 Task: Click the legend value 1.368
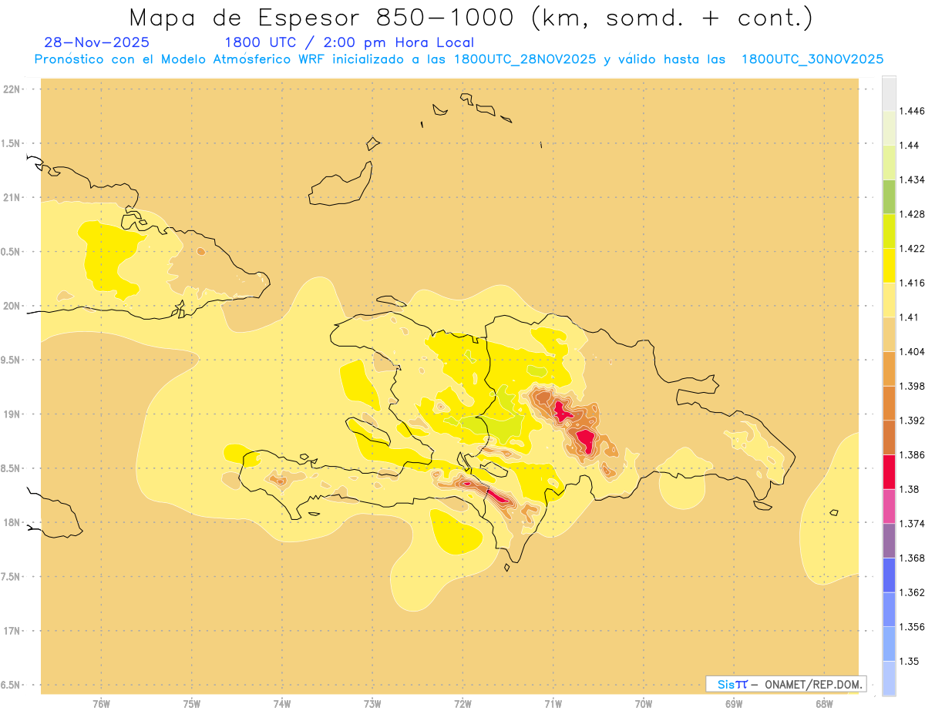point(913,558)
